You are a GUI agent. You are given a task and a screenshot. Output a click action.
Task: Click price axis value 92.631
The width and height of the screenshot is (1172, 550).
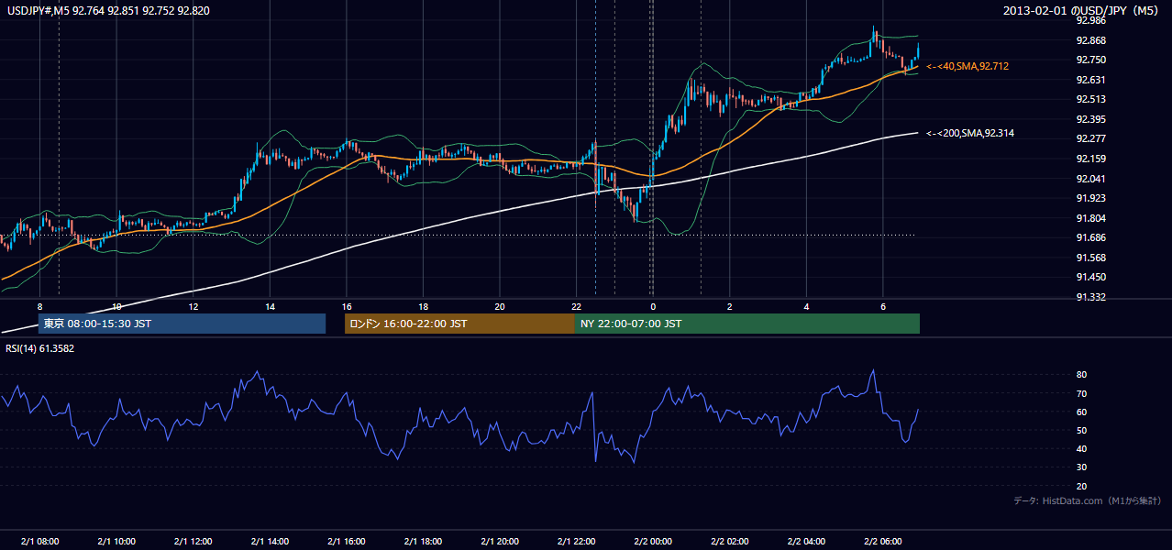point(1090,80)
